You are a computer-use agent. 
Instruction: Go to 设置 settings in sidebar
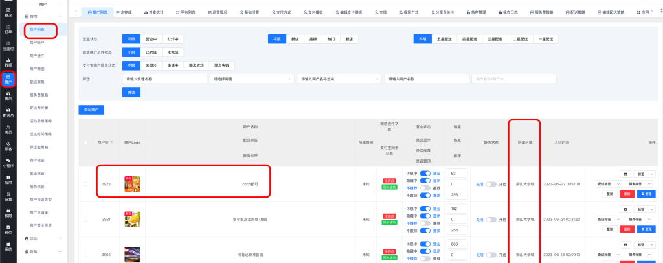[x=8, y=197]
